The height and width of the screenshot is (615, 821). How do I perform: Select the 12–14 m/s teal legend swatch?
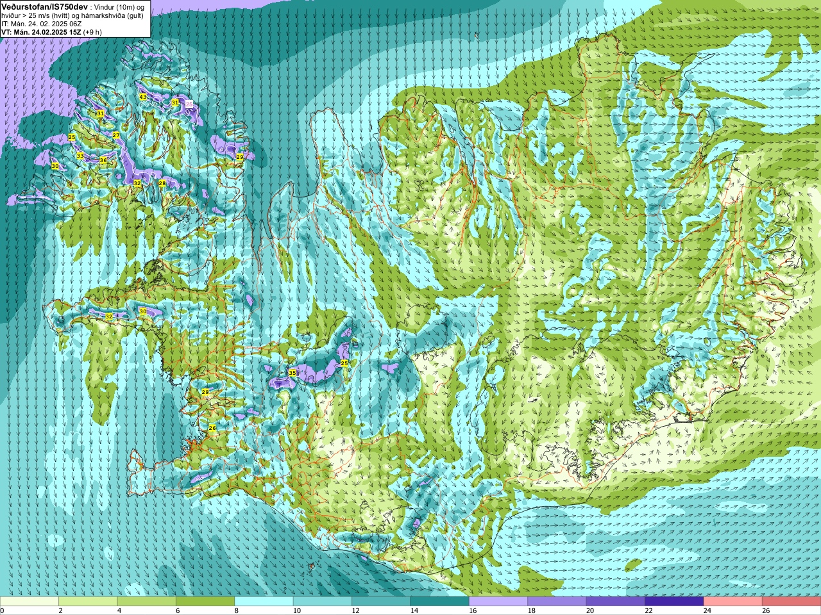click(x=381, y=601)
